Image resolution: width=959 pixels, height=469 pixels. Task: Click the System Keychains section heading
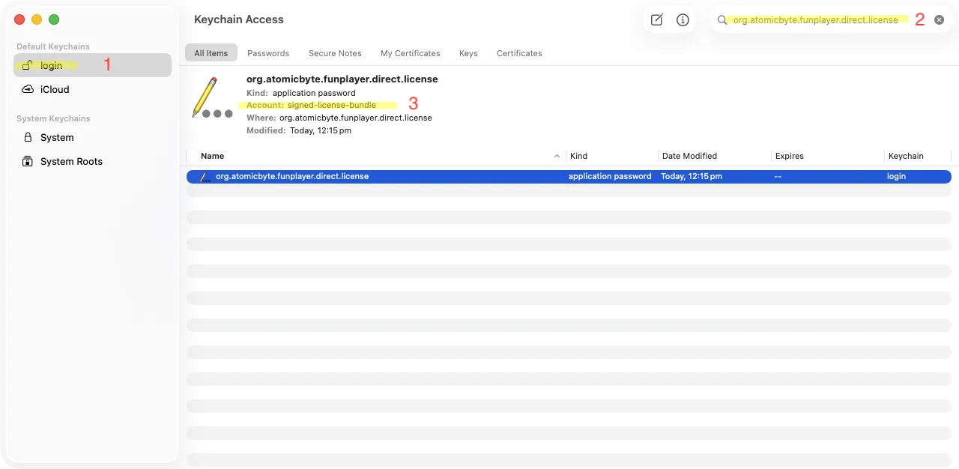(53, 118)
